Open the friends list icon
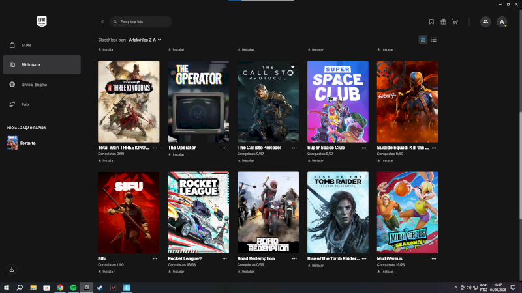Screen dimensions: 522x293 click(x=485, y=21)
